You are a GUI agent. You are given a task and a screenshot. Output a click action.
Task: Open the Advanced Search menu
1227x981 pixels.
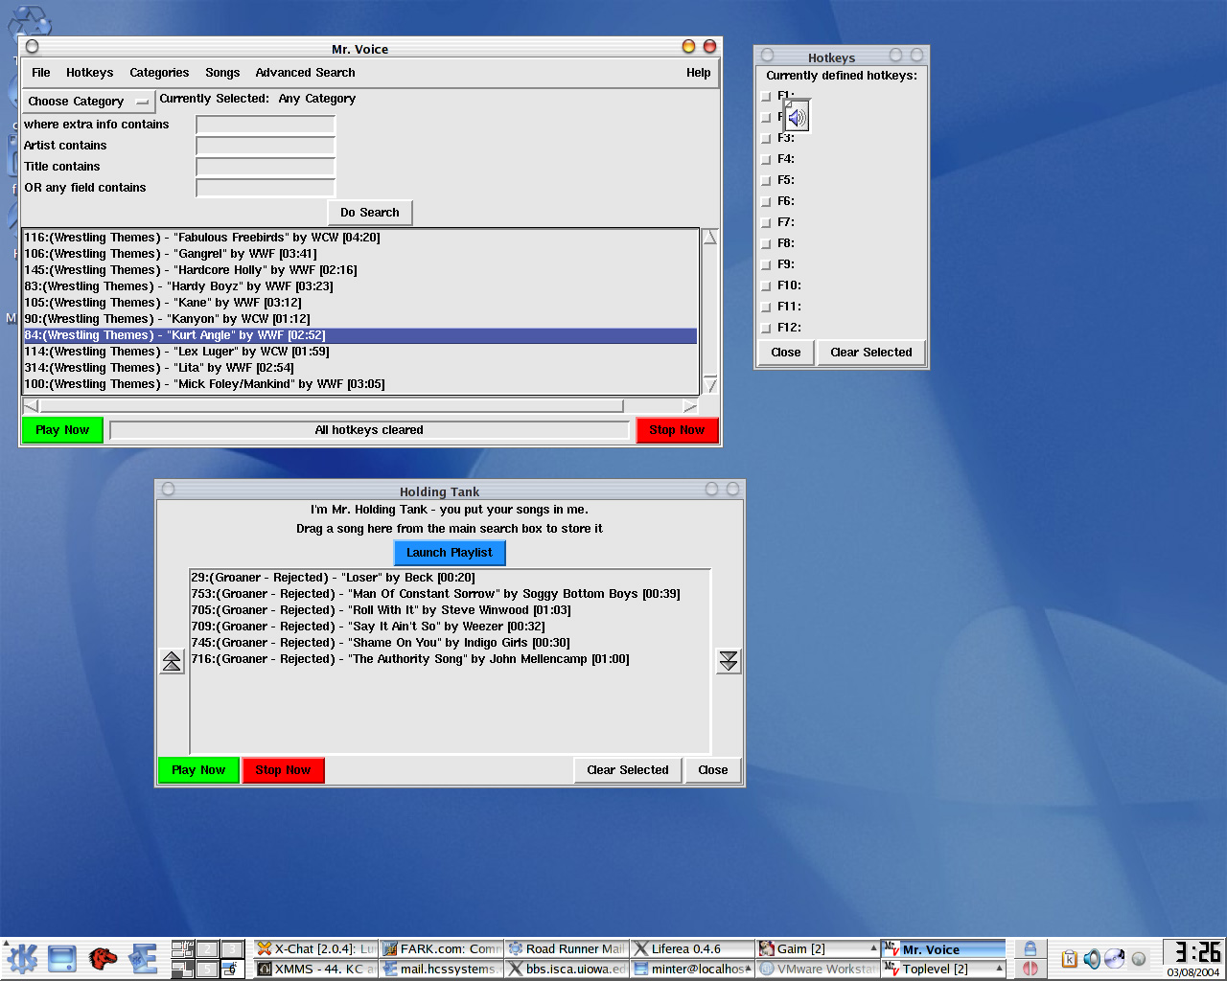pyautogui.click(x=305, y=73)
